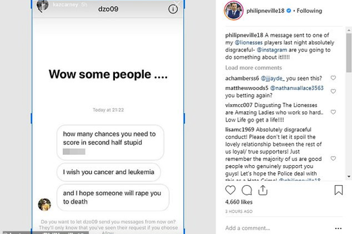
Task: Save post with the bookmark icon
Action: click(338, 190)
